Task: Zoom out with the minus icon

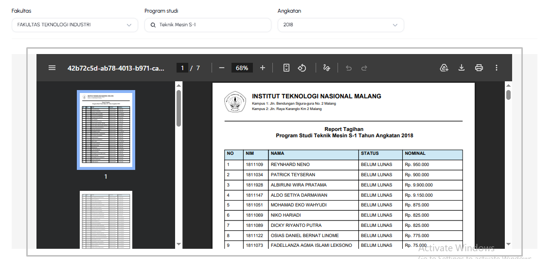Action: tap(221, 68)
